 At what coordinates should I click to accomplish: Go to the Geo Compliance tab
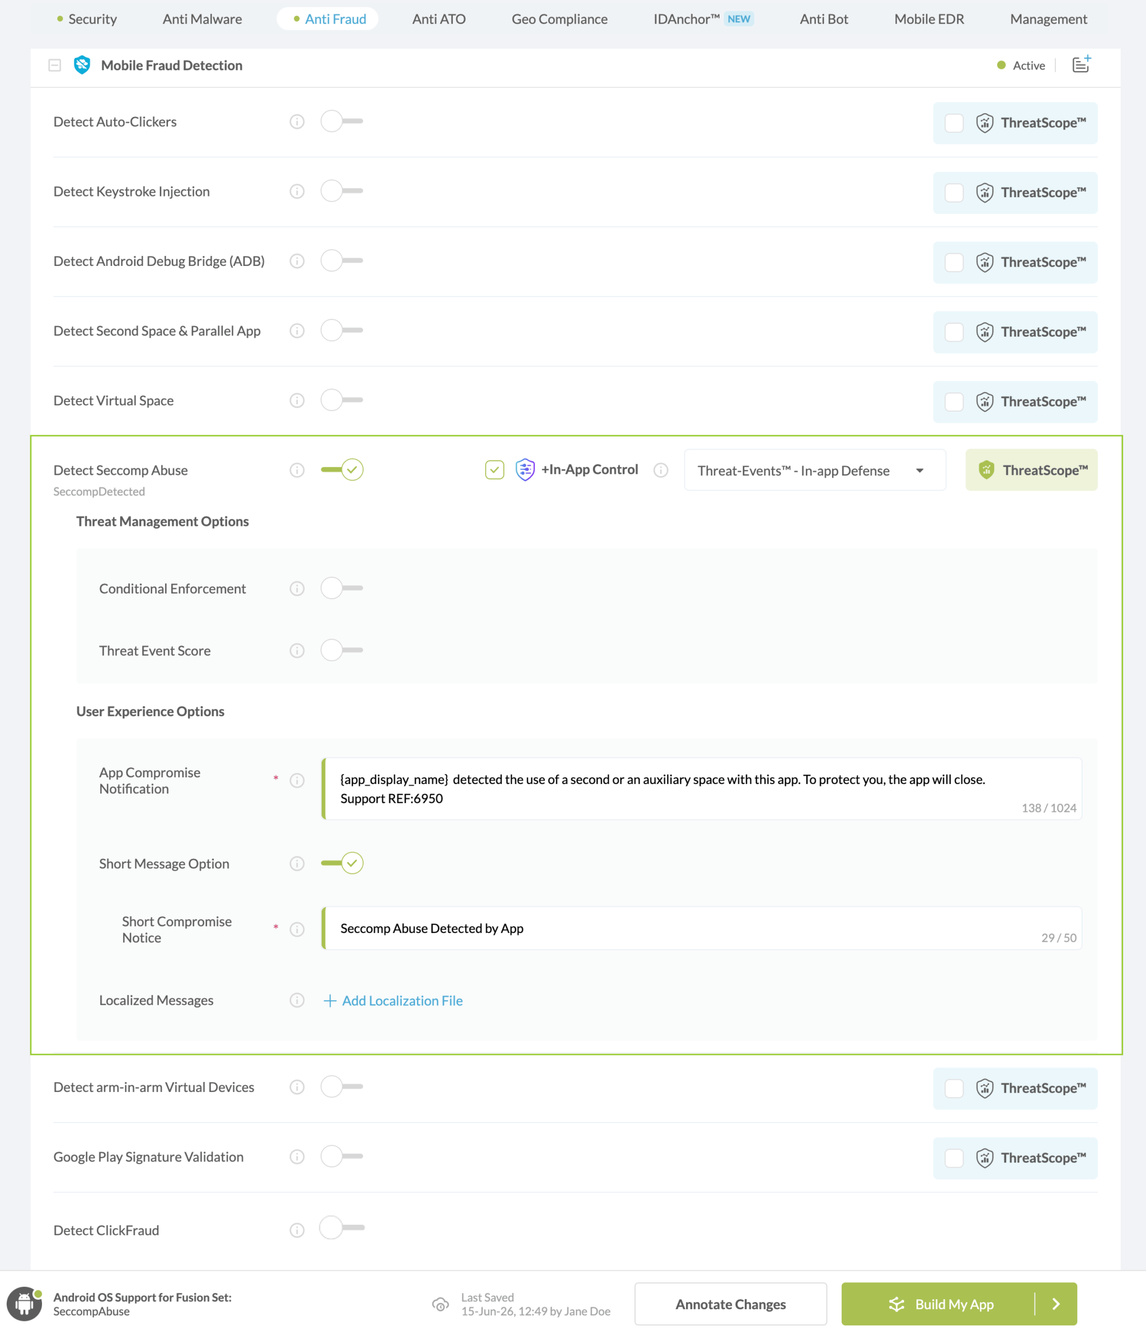coord(560,20)
